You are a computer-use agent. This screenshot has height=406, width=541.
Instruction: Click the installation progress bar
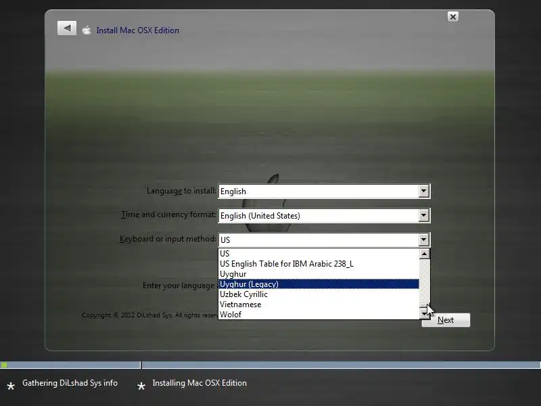coord(270,365)
